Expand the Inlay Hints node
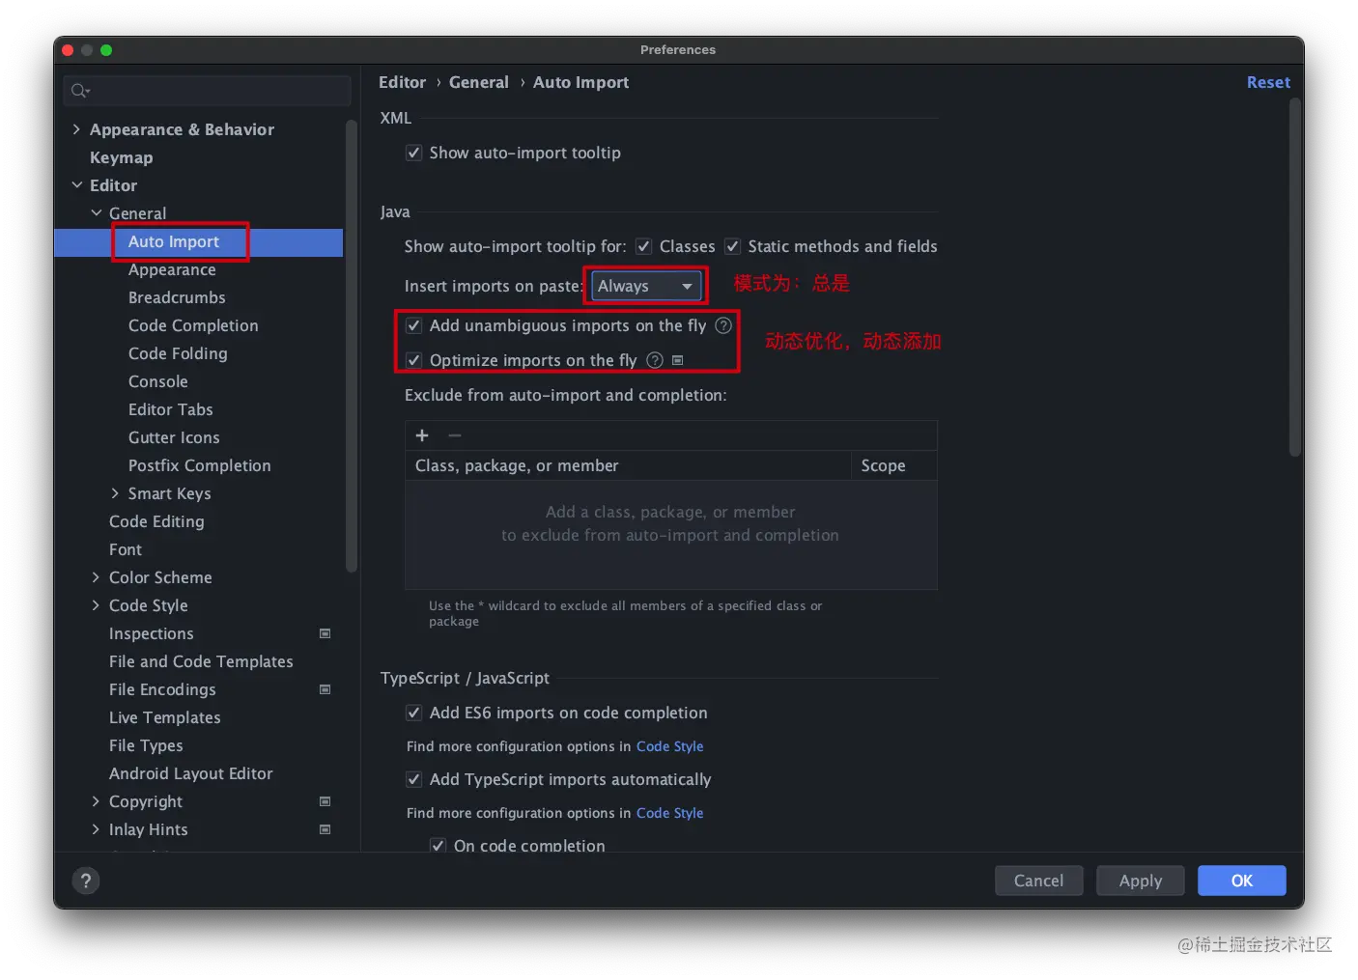This screenshot has height=980, width=1358. pyautogui.click(x=96, y=829)
